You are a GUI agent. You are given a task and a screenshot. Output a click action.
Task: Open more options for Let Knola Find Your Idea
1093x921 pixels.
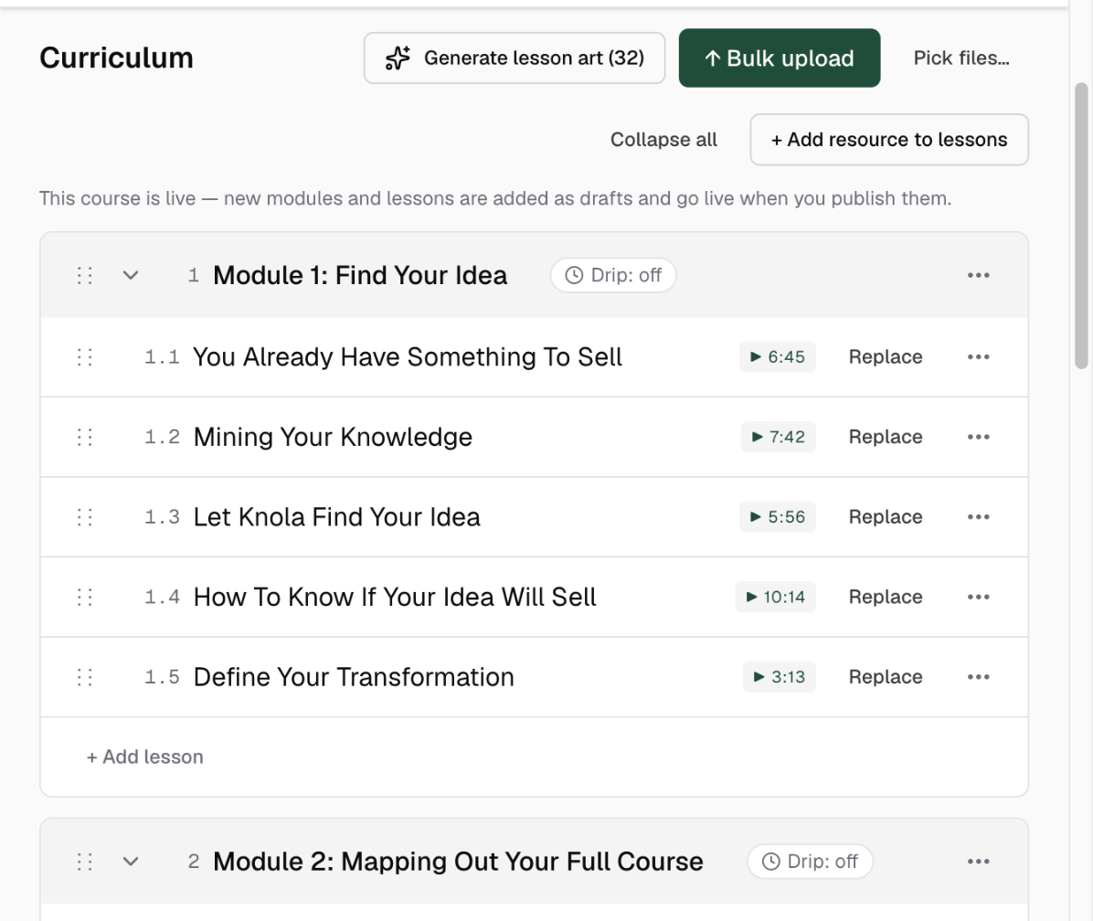978,517
